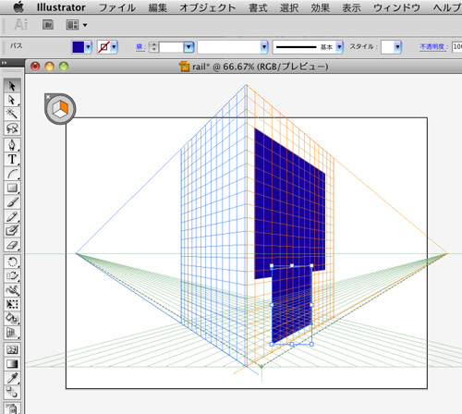Image resolution: width=462 pixels, height=414 pixels.
Task: Select the Blob Brush tool
Action: coord(12,231)
